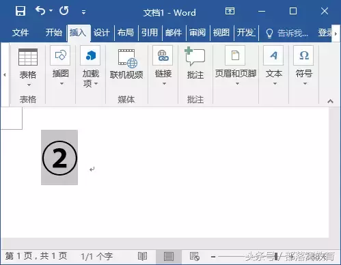Click the 表格 table grid icon
The image size is (341, 265).
tap(28, 57)
